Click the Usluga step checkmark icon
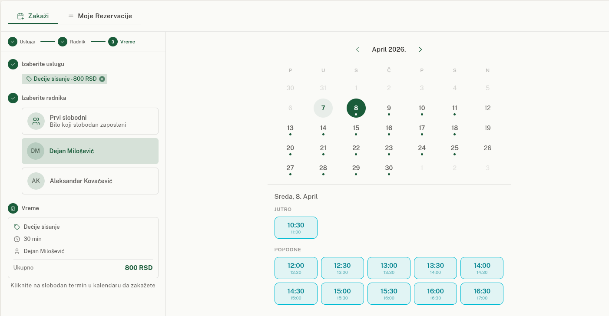The width and height of the screenshot is (609, 316). pos(13,42)
